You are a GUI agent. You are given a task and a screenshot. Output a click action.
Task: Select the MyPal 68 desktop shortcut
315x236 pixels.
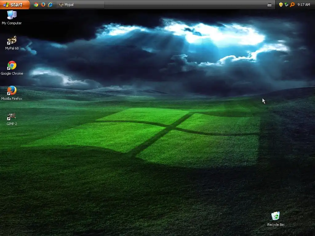point(12,43)
